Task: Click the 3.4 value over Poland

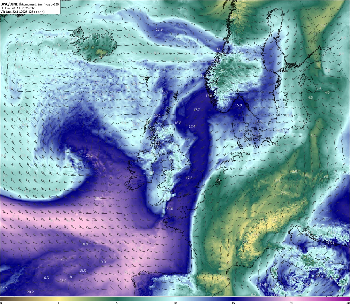Action: 313,136
